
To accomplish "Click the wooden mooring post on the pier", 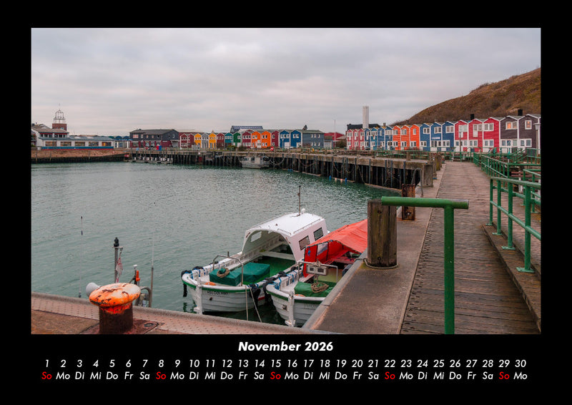I will (382, 233).
